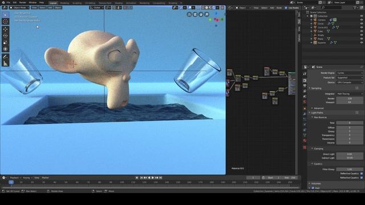This screenshot has width=365, height=205.
Task: Select the Move tool
Action: click(5, 29)
